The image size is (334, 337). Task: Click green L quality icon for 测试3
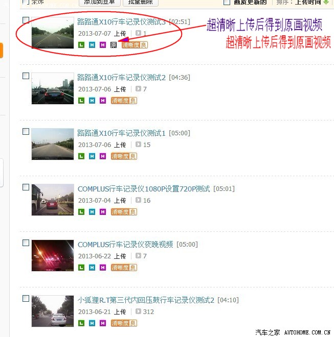pyautogui.click(x=81, y=45)
